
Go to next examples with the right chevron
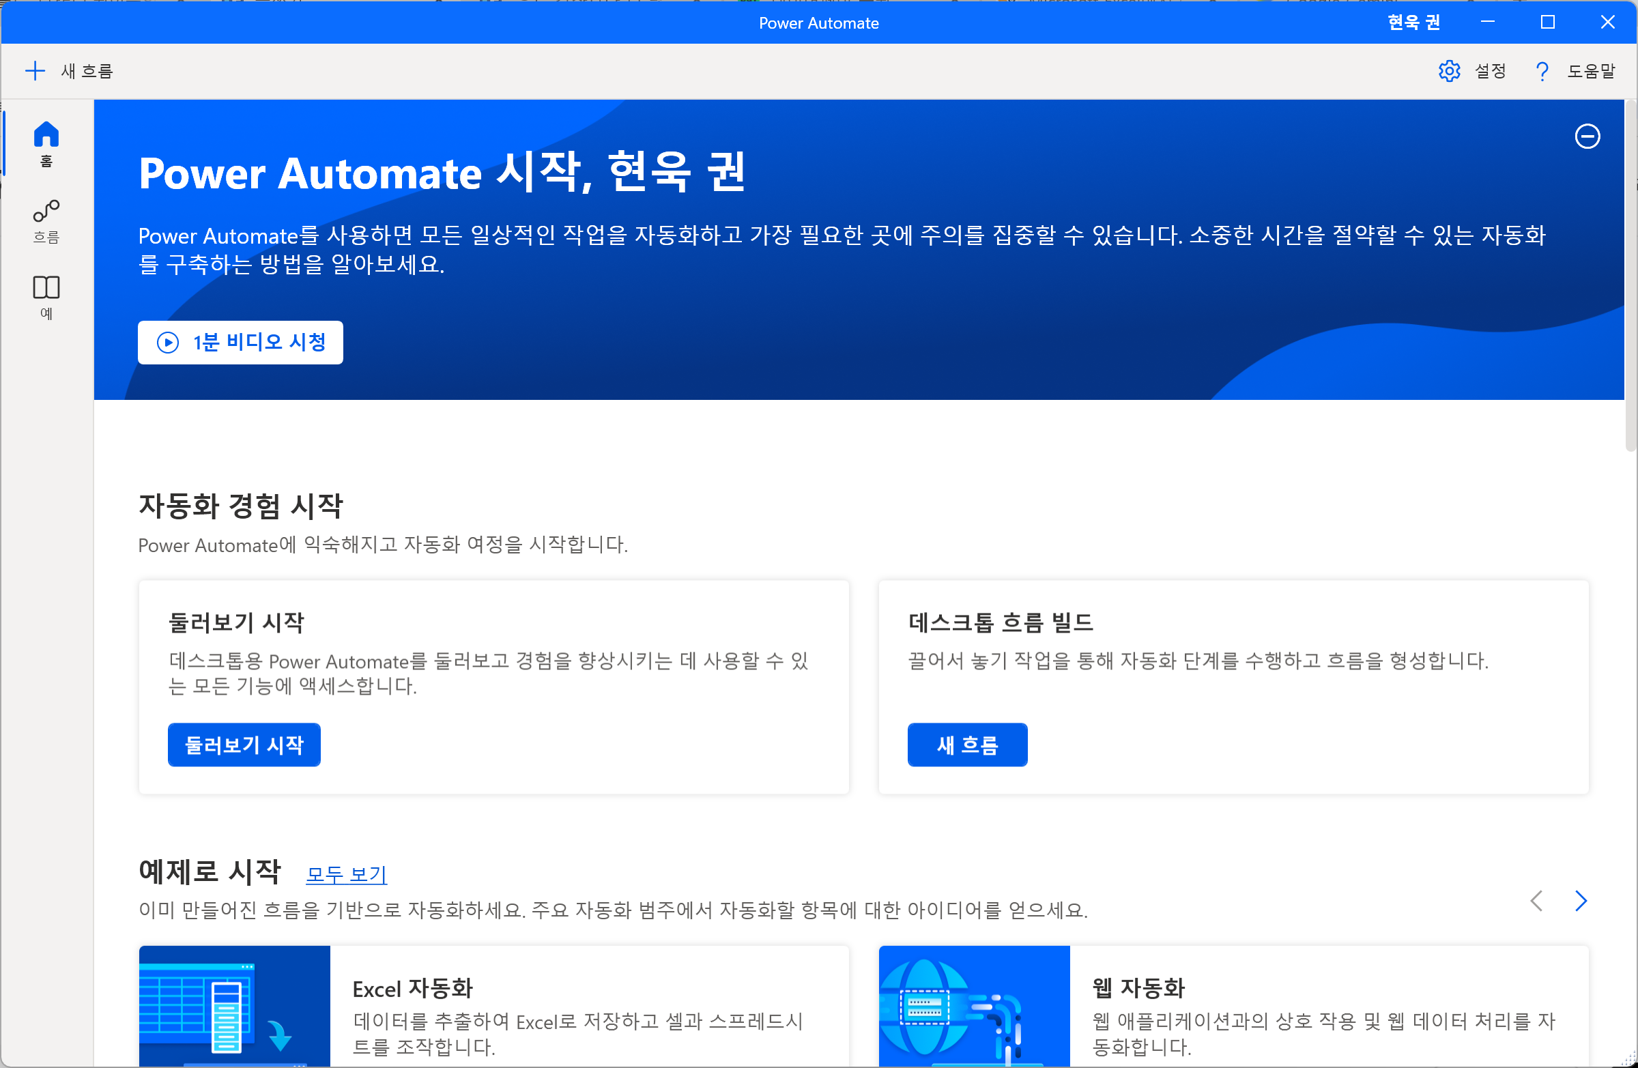[x=1581, y=901]
